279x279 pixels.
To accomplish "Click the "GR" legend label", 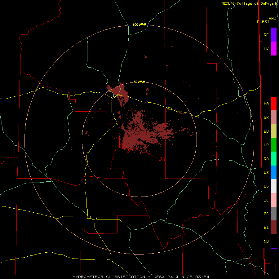I will click(266, 117).
